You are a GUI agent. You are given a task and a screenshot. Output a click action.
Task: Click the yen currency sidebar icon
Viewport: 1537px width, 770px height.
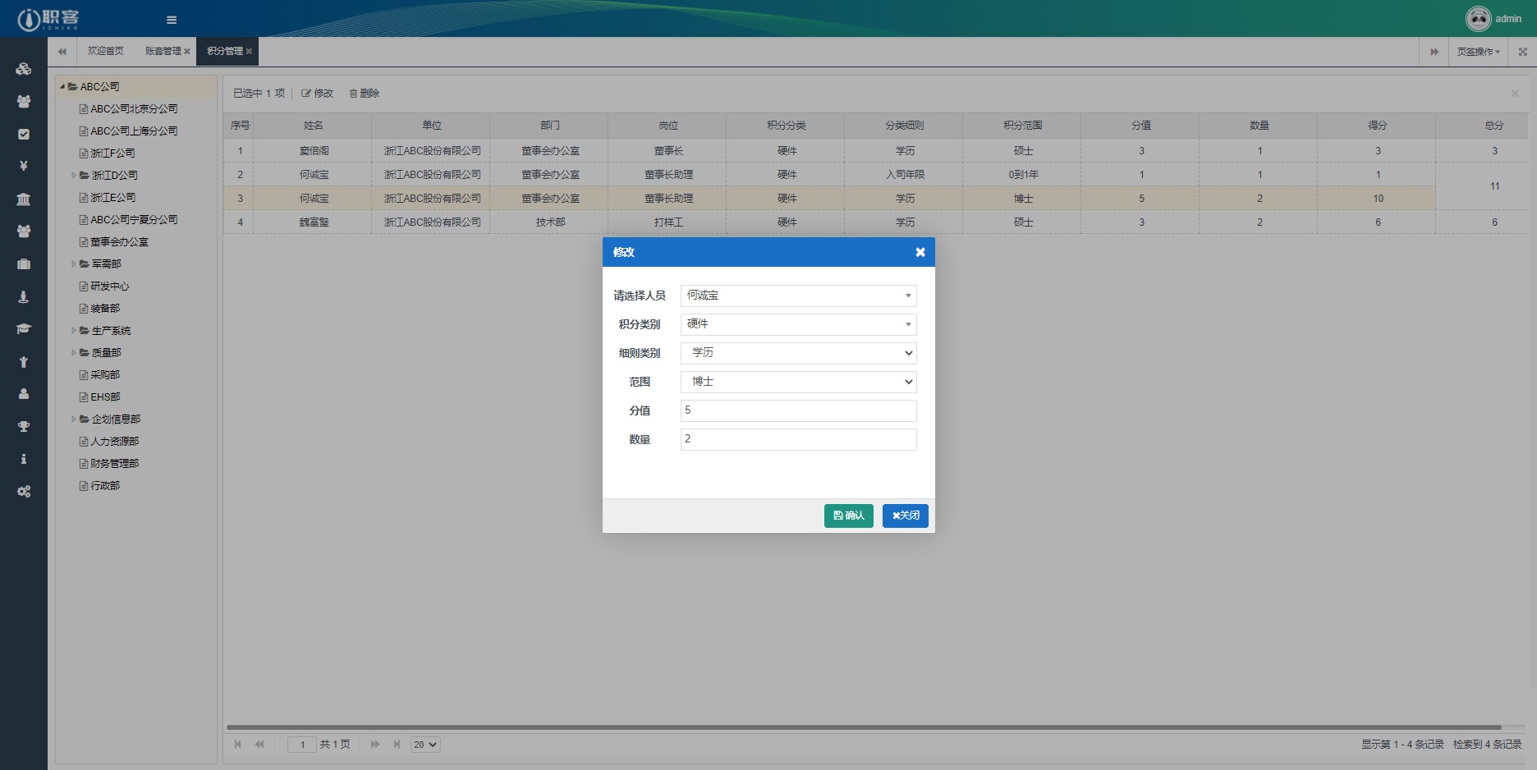point(24,166)
